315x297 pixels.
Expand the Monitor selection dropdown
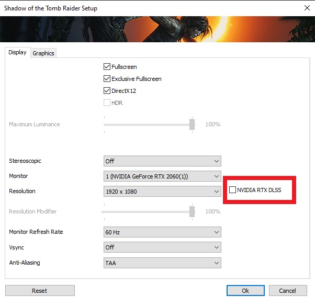[162, 176]
